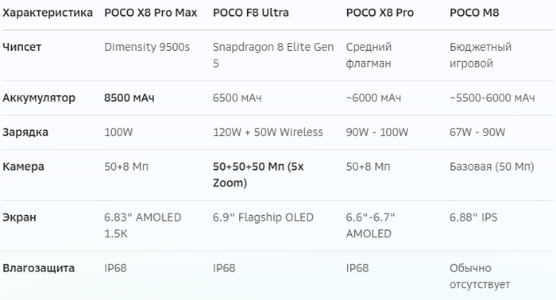The height and width of the screenshot is (300, 556).
Task: Select the Обычно отсутствует cell
Action: pos(480,276)
